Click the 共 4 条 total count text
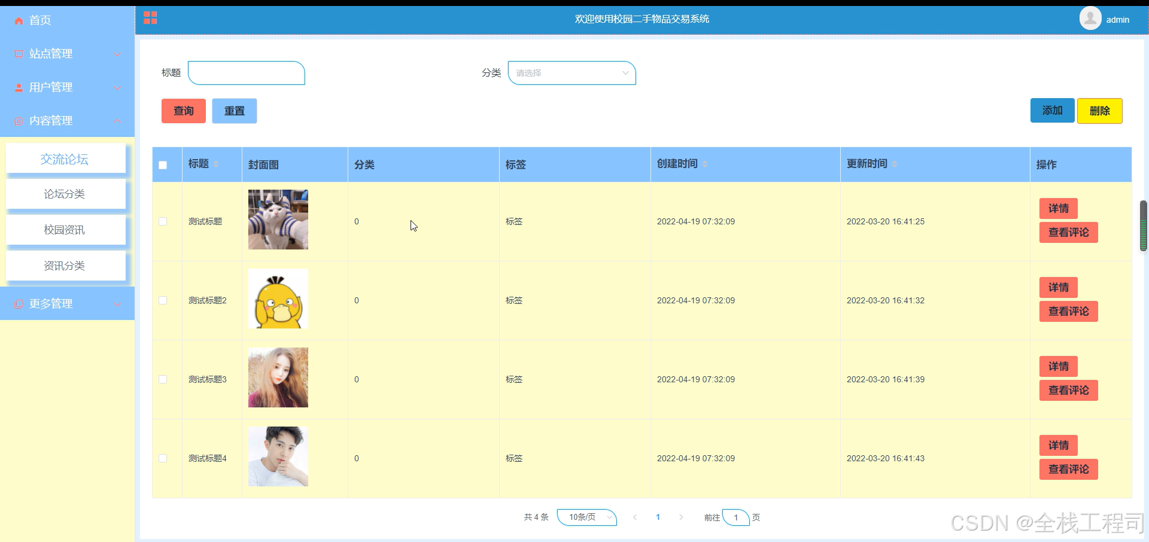The height and width of the screenshot is (542, 1149). point(536,517)
